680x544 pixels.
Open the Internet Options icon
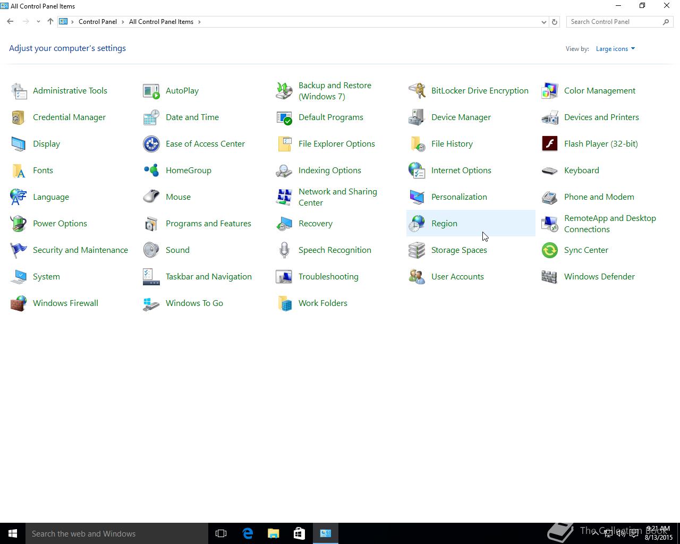[x=417, y=171]
